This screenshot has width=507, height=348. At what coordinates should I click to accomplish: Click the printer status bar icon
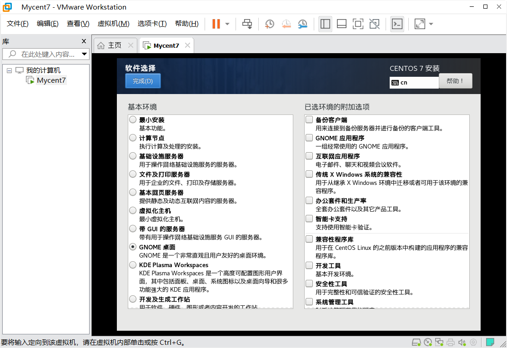pos(451,342)
